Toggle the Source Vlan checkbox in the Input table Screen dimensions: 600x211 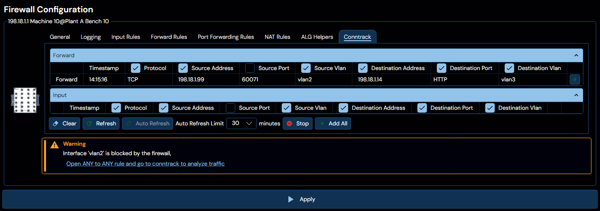[286, 107]
